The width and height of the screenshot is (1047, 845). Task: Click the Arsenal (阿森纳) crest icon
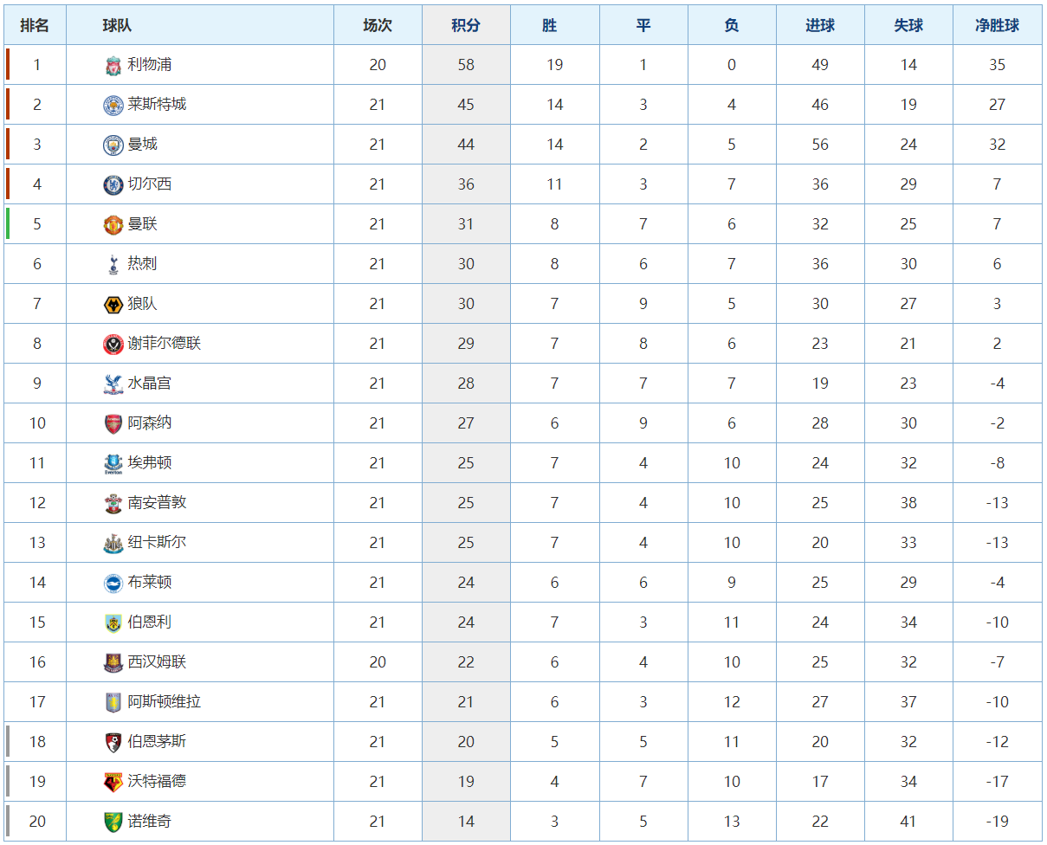(113, 423)
